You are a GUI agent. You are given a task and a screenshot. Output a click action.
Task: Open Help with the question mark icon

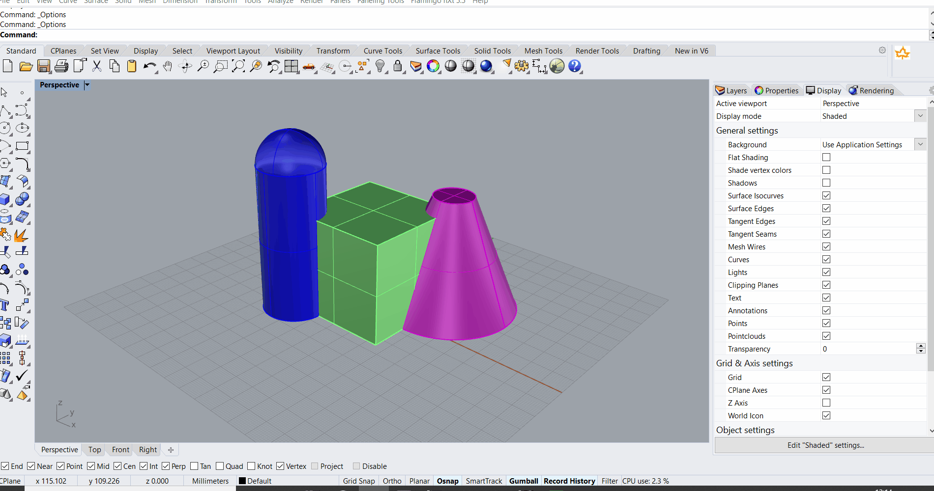point(575,66)
